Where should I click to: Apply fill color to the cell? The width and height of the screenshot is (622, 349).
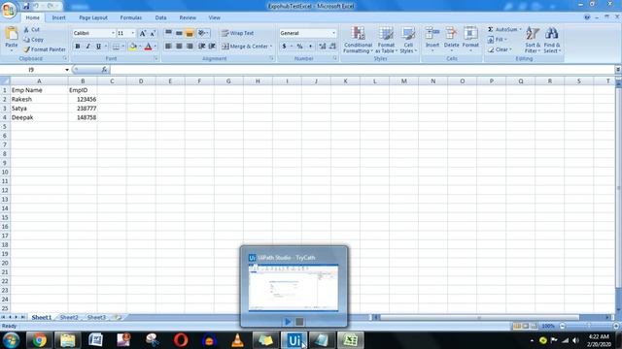[133, 47]
